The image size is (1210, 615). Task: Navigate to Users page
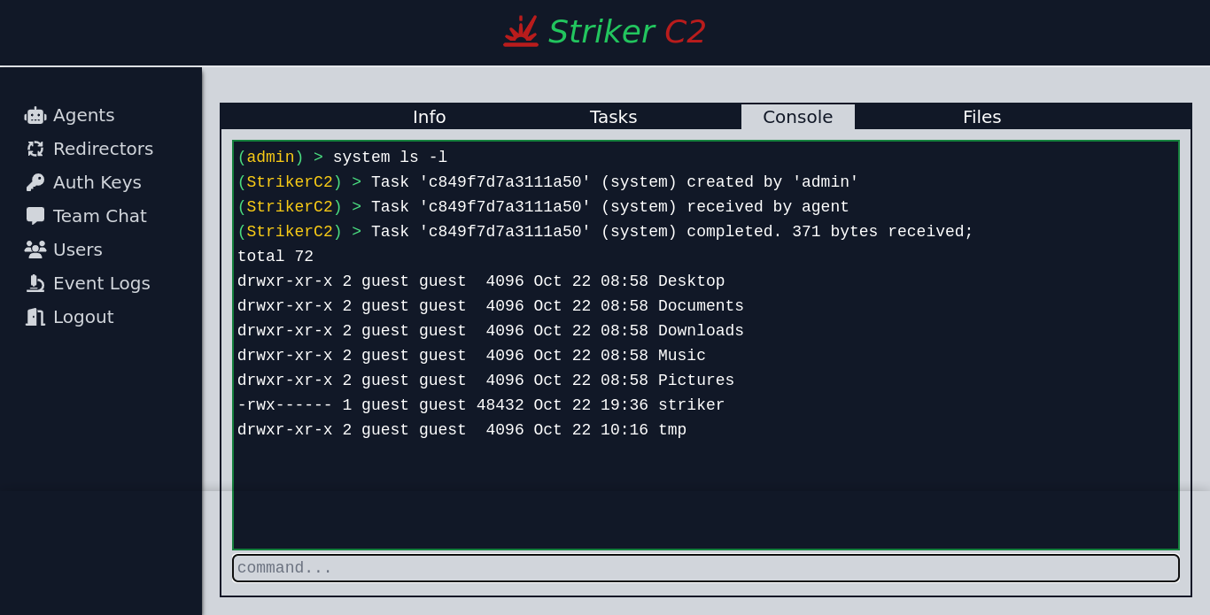pyautogui.click(x=78, y=250)
